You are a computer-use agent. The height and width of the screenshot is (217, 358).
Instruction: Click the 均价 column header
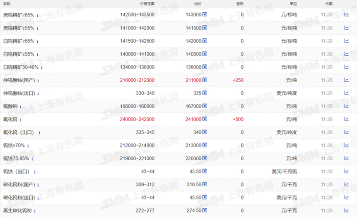[198, 4]
